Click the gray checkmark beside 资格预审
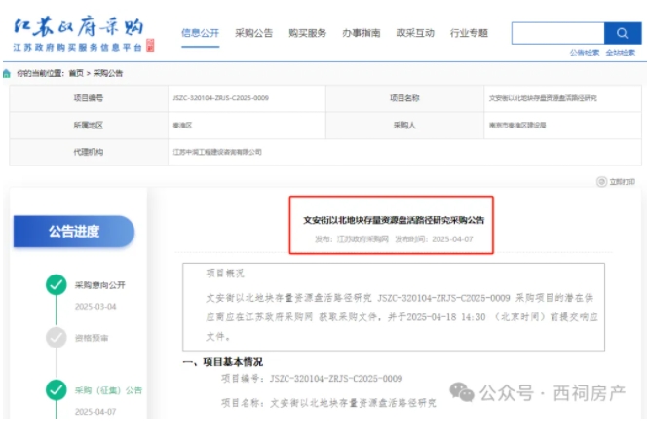The width and height of the screenshot is (648, 440). click(x=57, y=338)
